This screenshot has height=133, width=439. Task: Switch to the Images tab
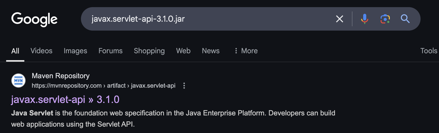pyautogui.click(x=75, y=51)
